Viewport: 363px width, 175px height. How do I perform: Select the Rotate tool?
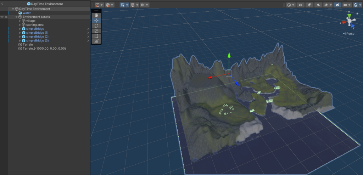(96, 26)
